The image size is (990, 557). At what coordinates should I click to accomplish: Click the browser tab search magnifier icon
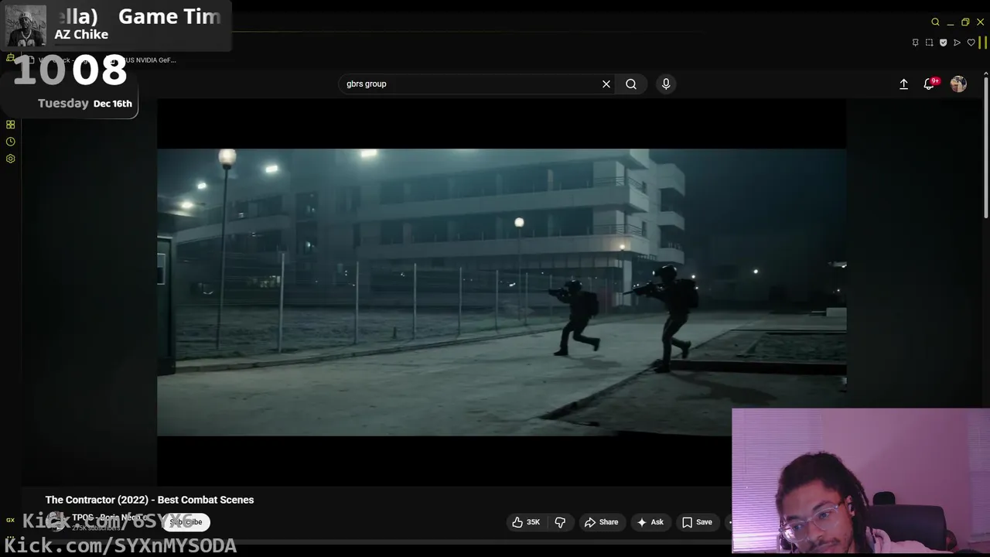click(935, 22)
